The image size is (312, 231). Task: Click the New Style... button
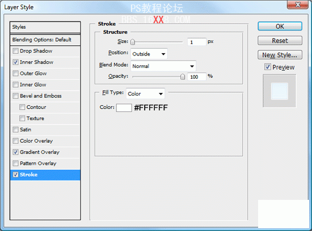point(280,55)
